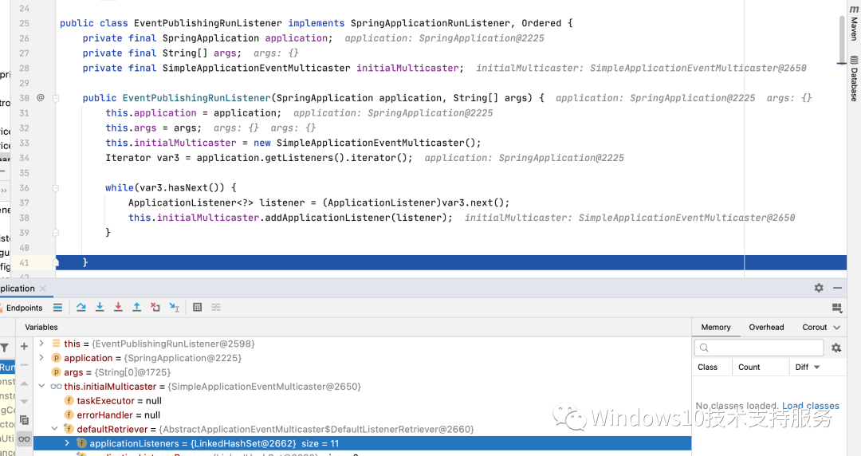The height and width of the screenshot is (456, 861).
Task: Hide the debug tool window with minimize dash
Action: tap(837, 288)
